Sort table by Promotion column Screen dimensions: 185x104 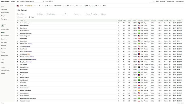[x=154, y=20]
